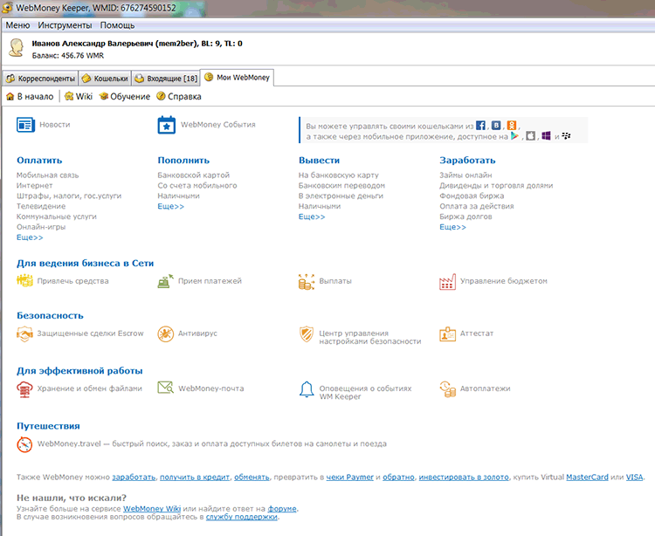Open the Инструменты menu

pyautogui.click(x=65, y=25)
